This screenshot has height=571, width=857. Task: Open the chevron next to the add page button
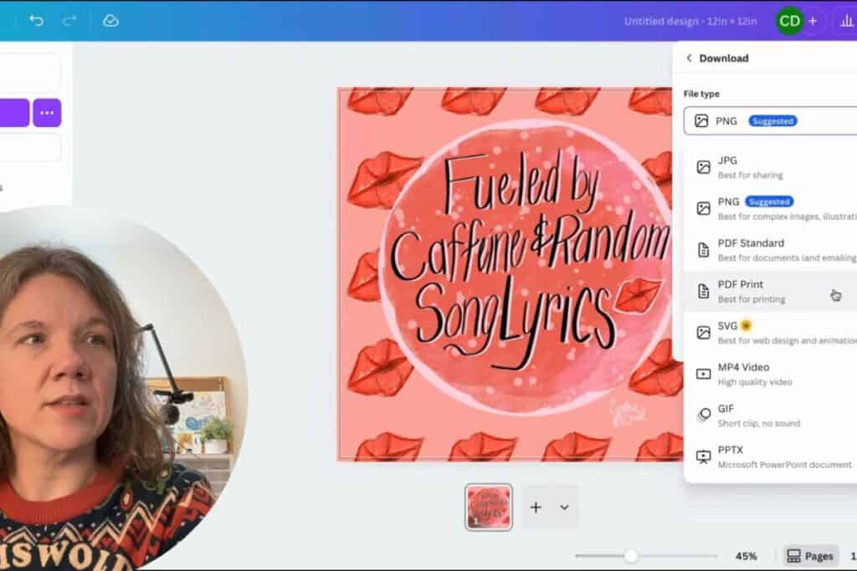(566, 507)
